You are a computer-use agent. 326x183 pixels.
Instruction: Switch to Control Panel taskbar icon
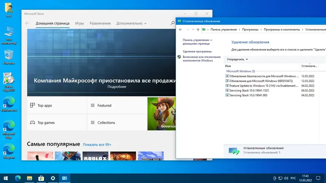[65, 178]
